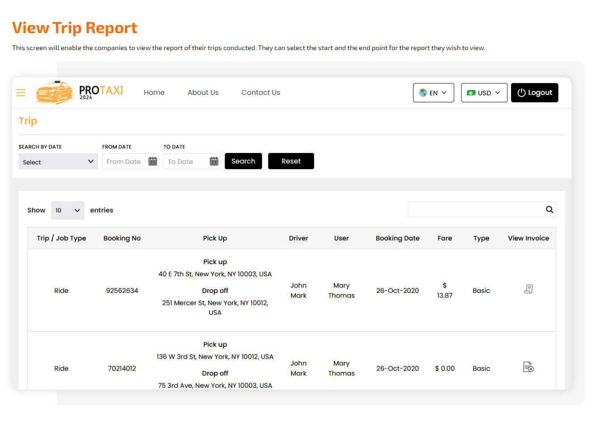Open the USD currency dropdown

click(484, 93)
